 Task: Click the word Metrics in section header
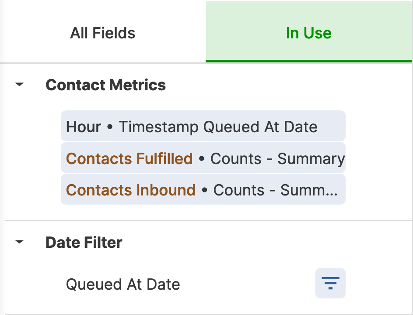[137, 85]
